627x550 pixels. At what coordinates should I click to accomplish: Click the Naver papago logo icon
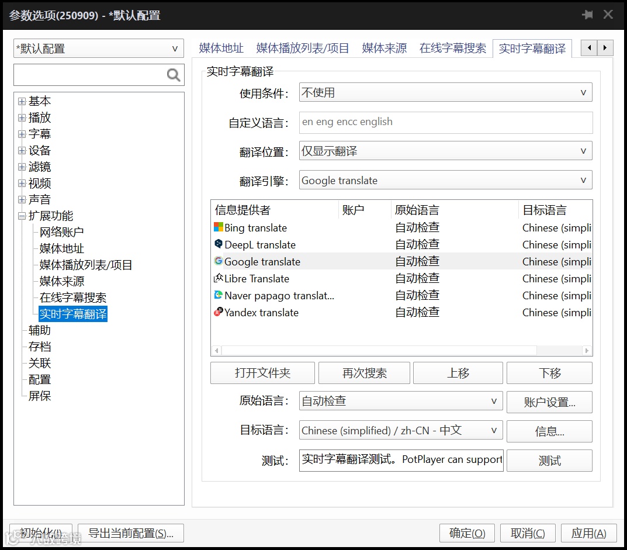click(x=219, y=295)
